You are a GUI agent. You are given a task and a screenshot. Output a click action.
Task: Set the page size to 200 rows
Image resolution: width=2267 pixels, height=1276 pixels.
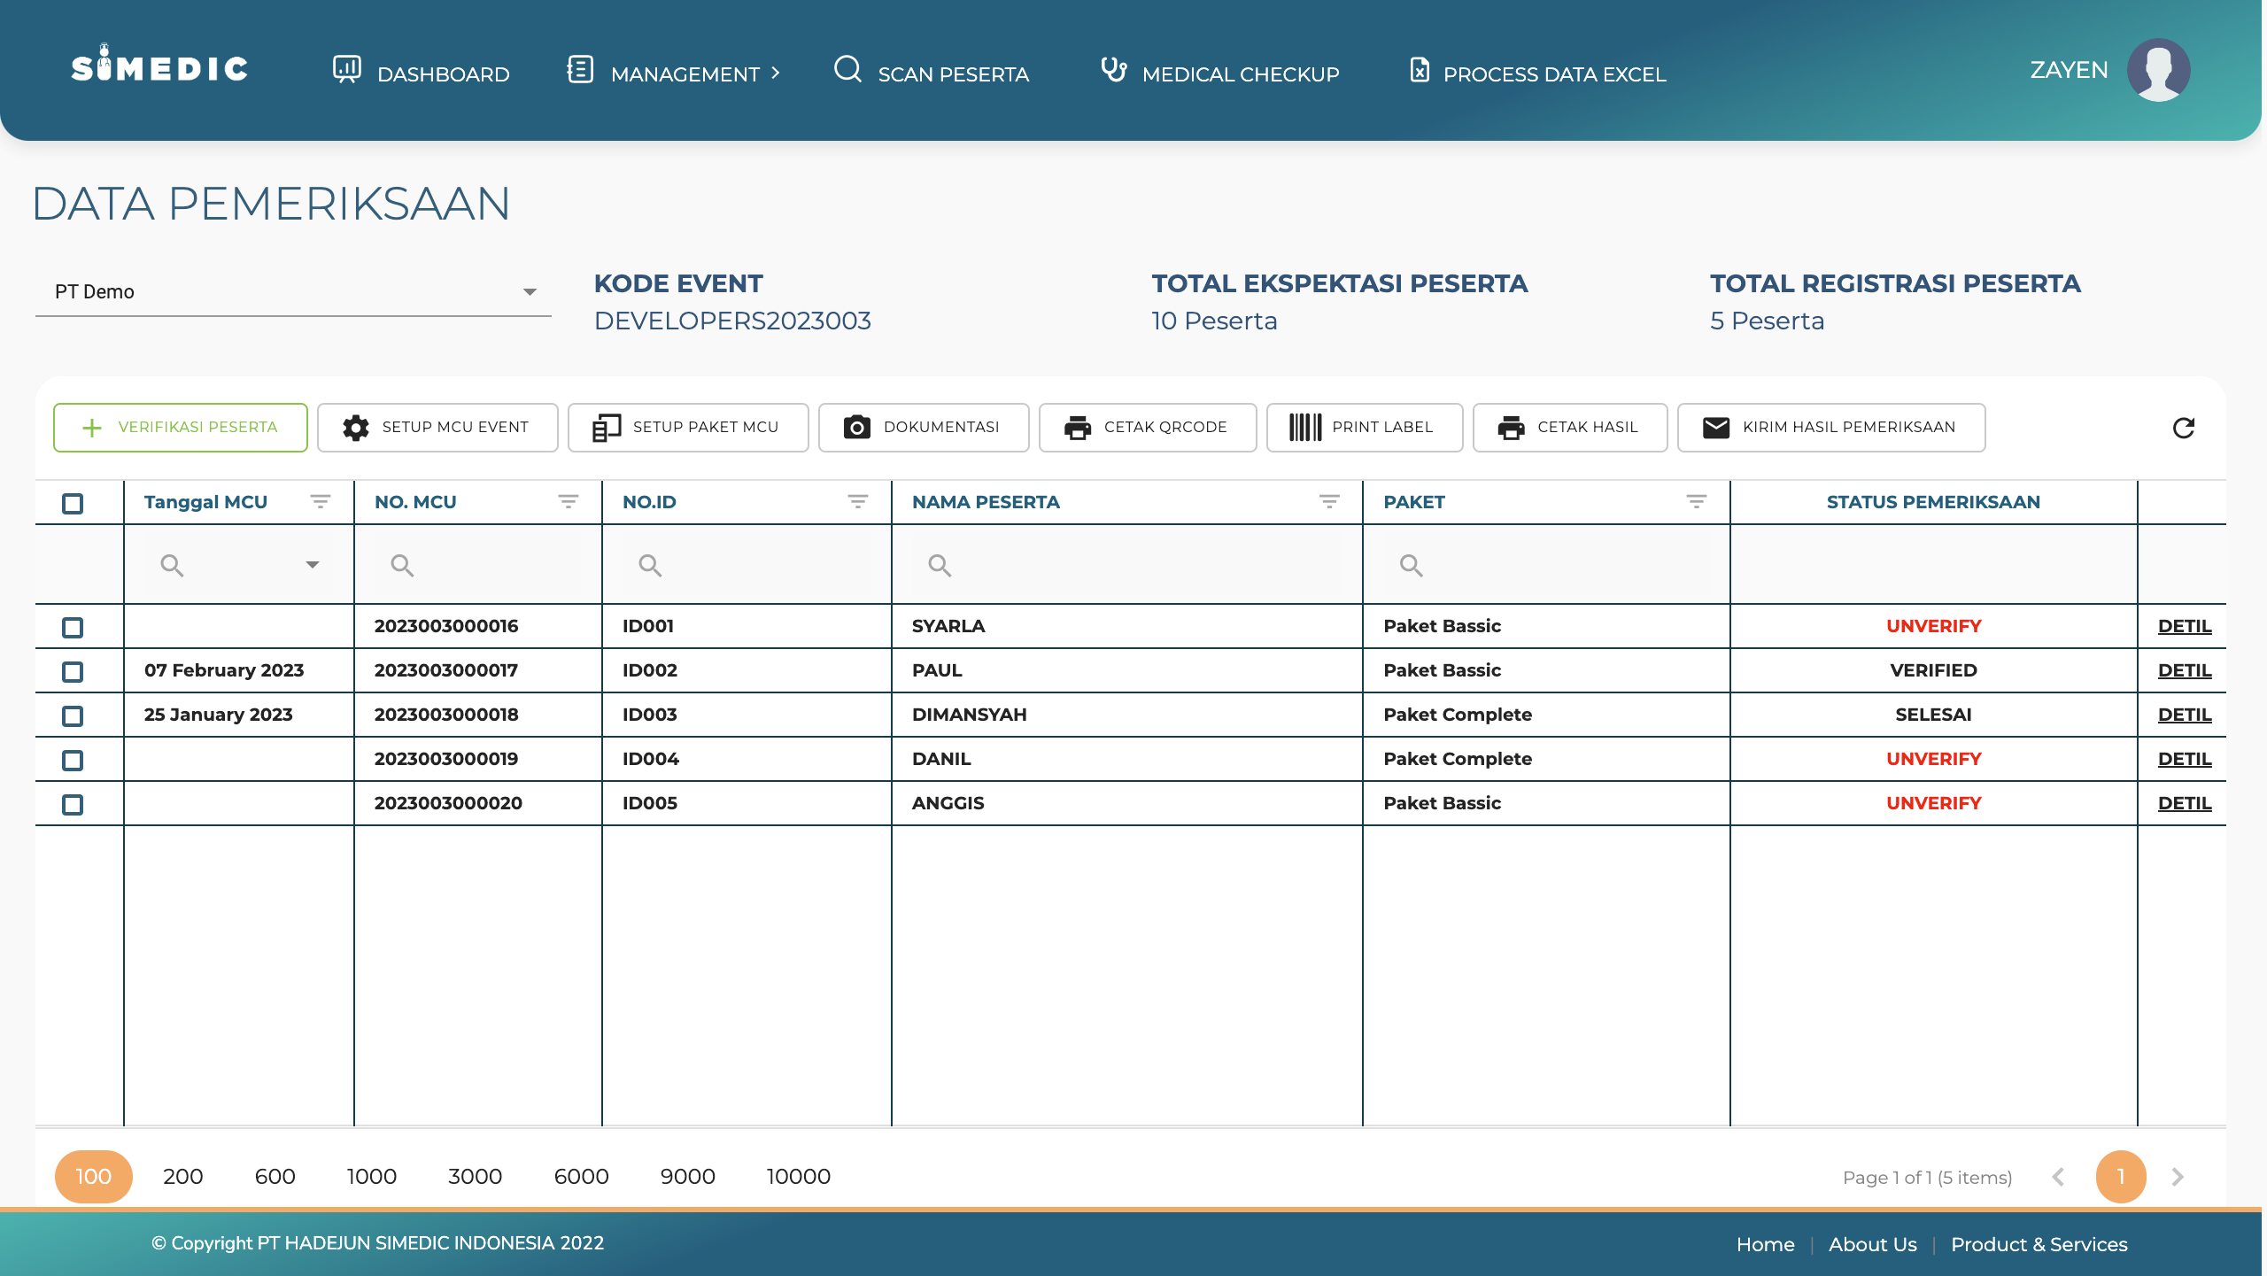182,1177
